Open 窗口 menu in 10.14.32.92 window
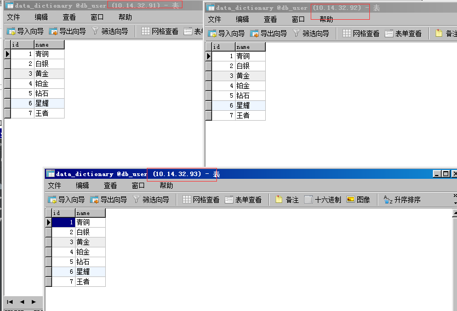 click(298, 19)
